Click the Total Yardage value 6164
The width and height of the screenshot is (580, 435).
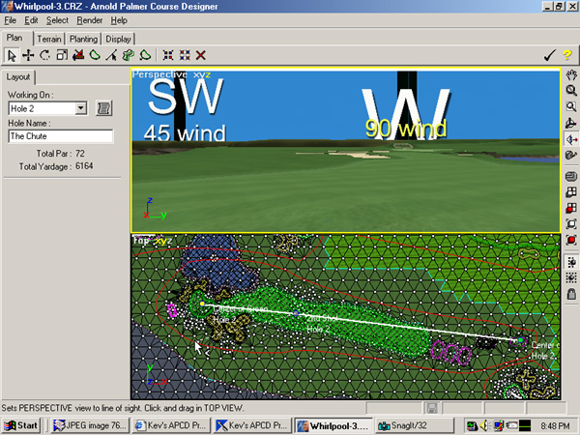tap(84, 166)
